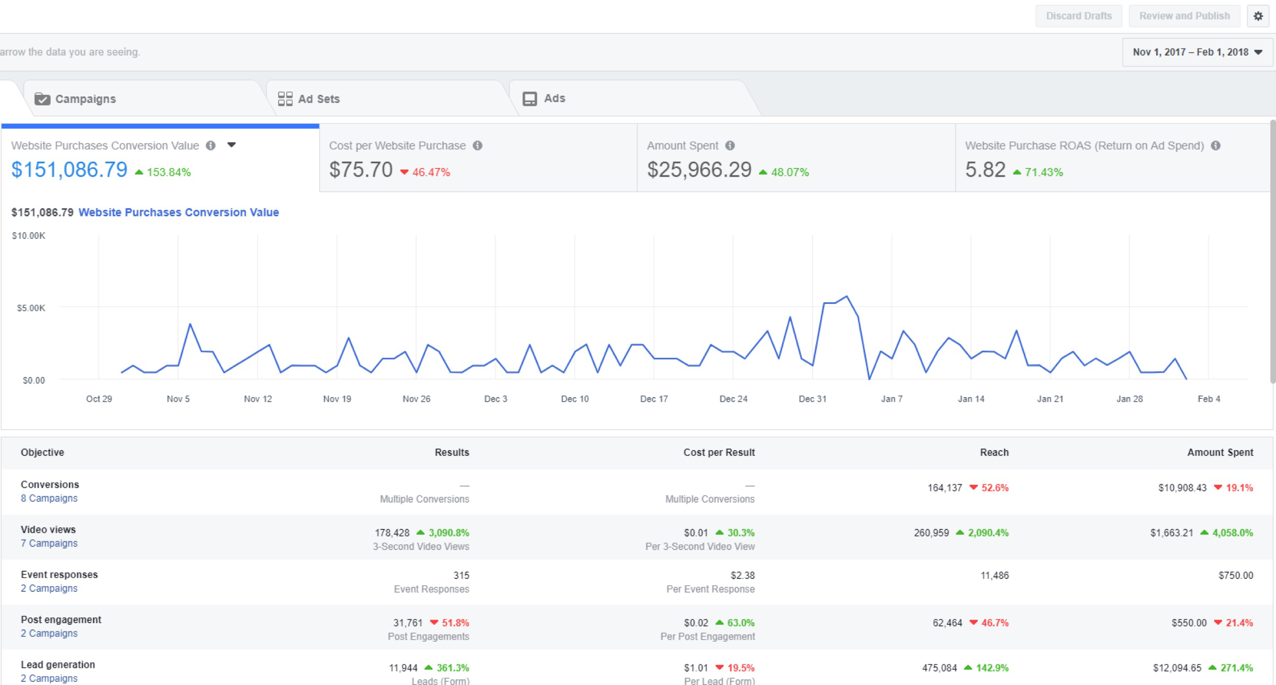Select the Amount Spent $25,966.29 card
Screen dimensions: 1276x685
point(796,159)
